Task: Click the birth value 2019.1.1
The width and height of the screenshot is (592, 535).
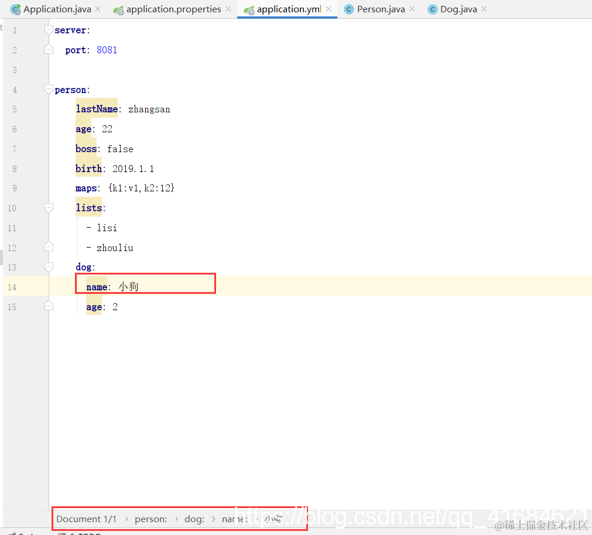Action: [134, 169]
